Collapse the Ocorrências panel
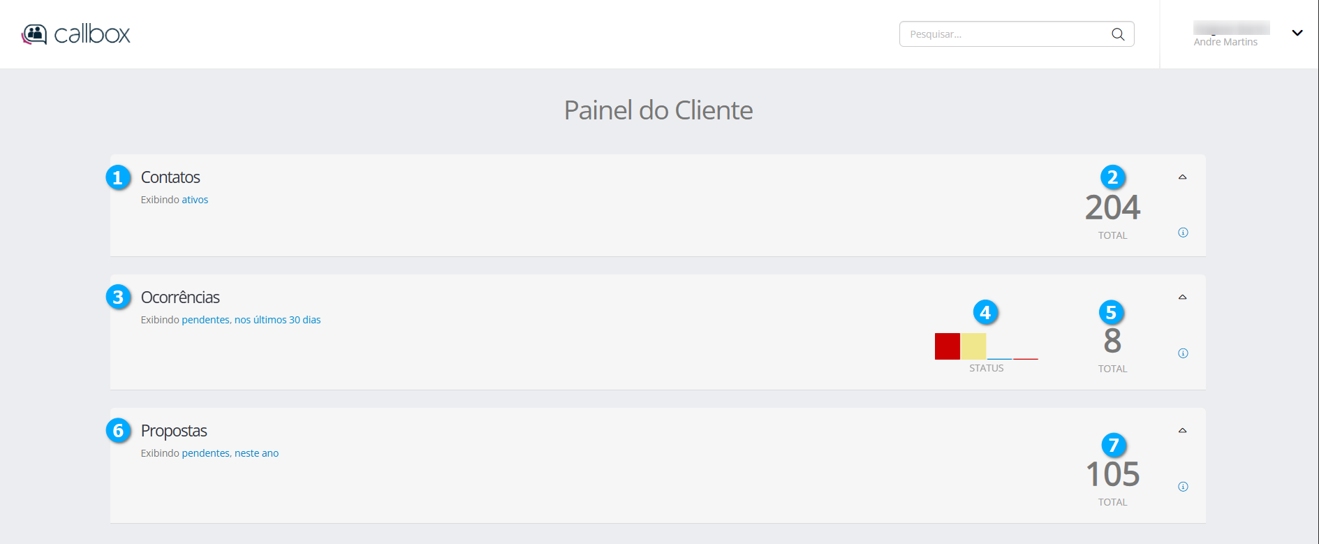1319x544 pixels. point(1182,297)
